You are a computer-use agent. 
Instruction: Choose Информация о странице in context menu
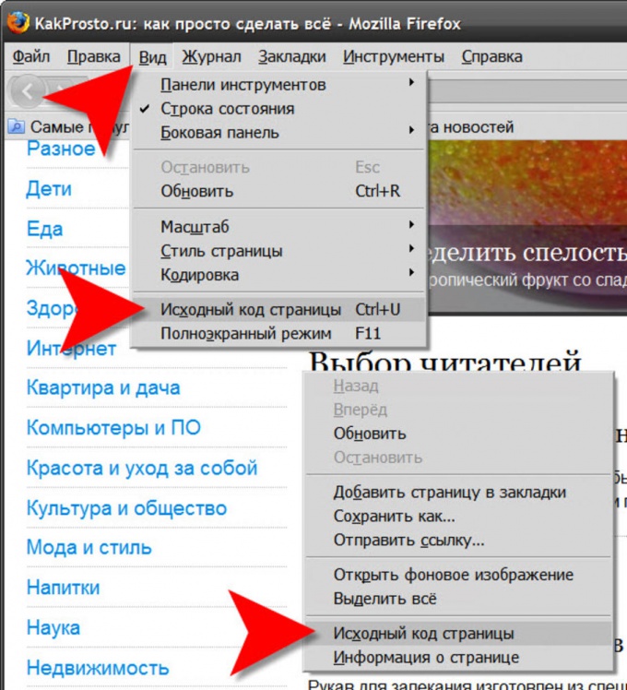[x=458, y=658]
